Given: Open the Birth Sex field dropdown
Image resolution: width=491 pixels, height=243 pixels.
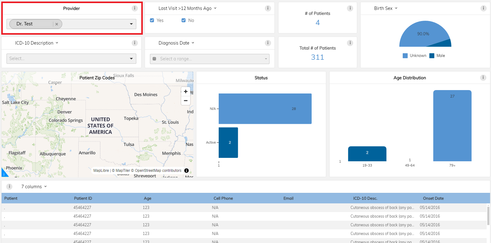Looking at the screenshot, I should (386, 8).
